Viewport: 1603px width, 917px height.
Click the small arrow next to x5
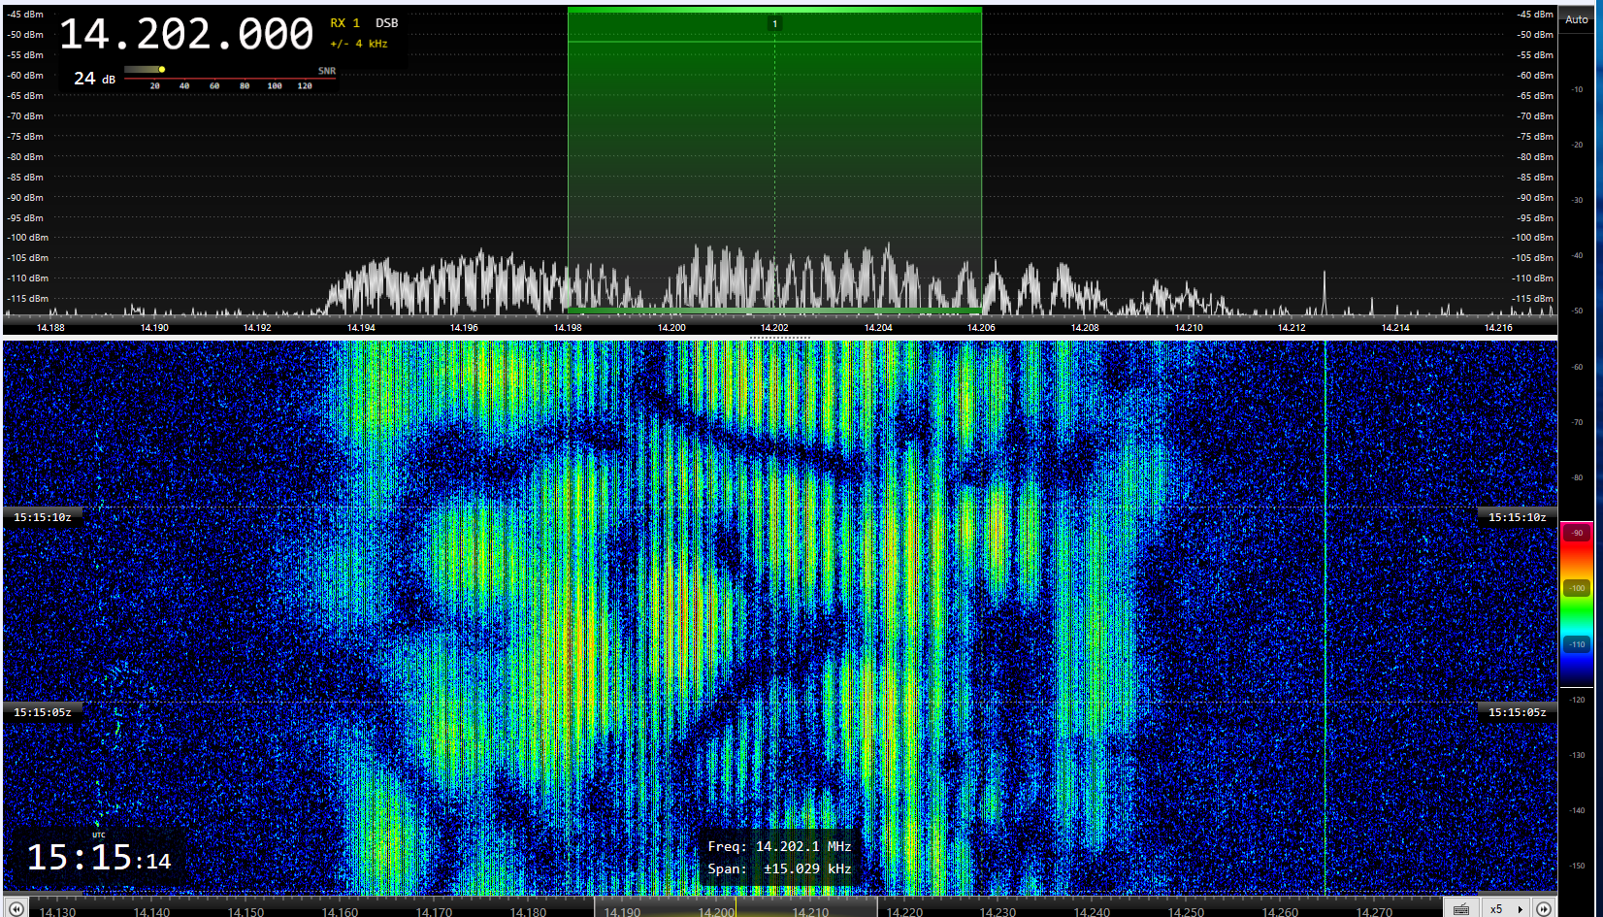click(1520, 909)
